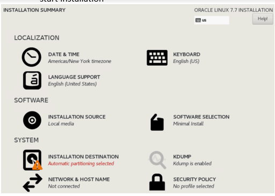The width and height of the screenshot is (275, 196).
Task: Click 'Local media' status text
Action: [x=61, y=124]
